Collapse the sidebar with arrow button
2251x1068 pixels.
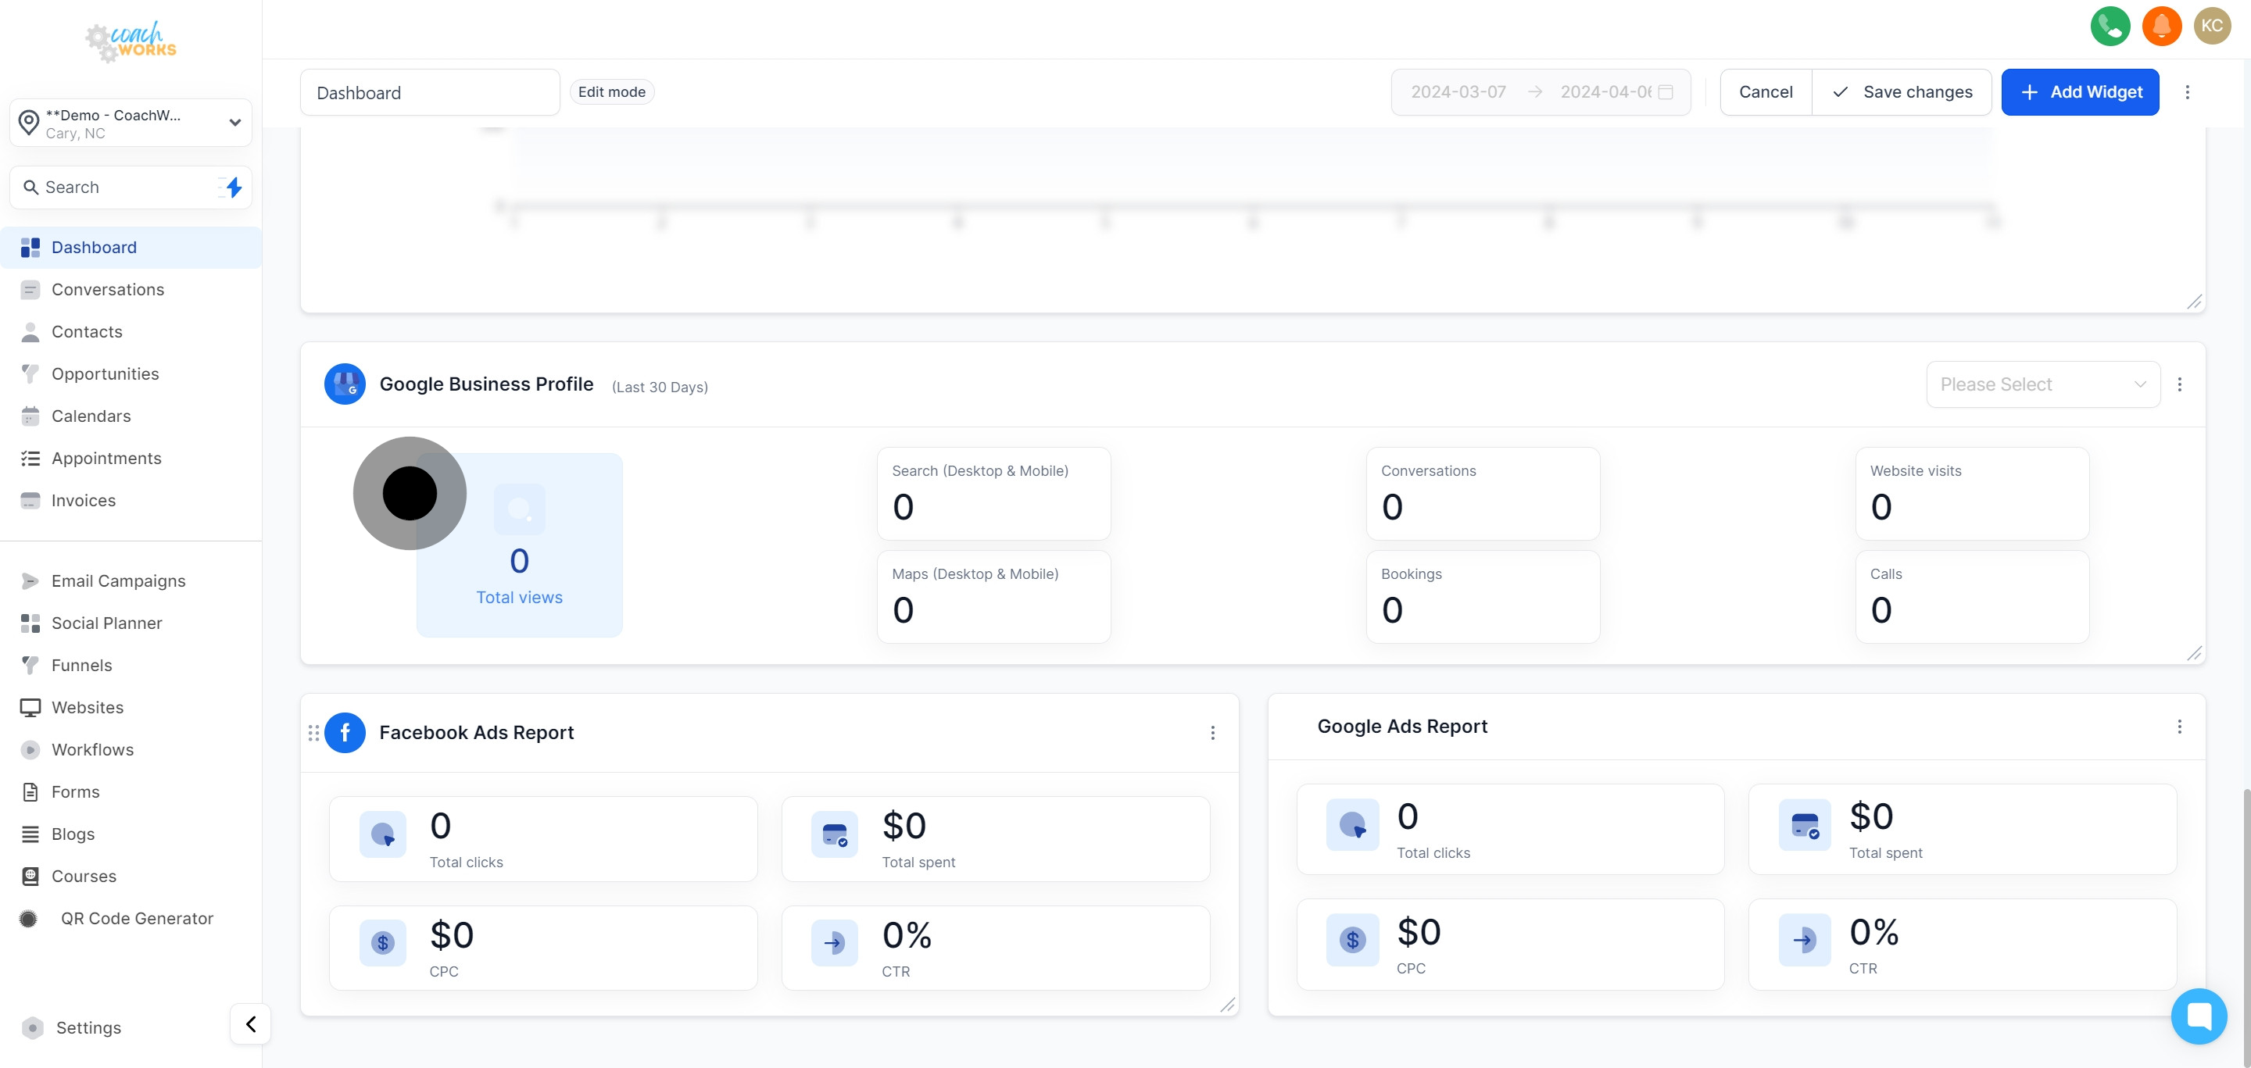pyautogui.click(x=251, y=1023)
